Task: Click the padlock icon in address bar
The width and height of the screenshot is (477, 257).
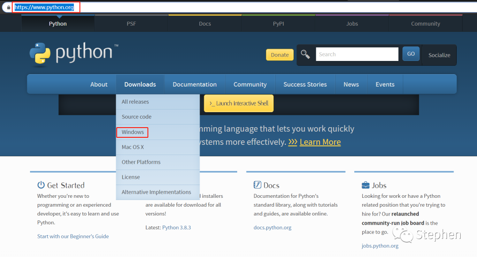Action: click(x=8, y=8)
